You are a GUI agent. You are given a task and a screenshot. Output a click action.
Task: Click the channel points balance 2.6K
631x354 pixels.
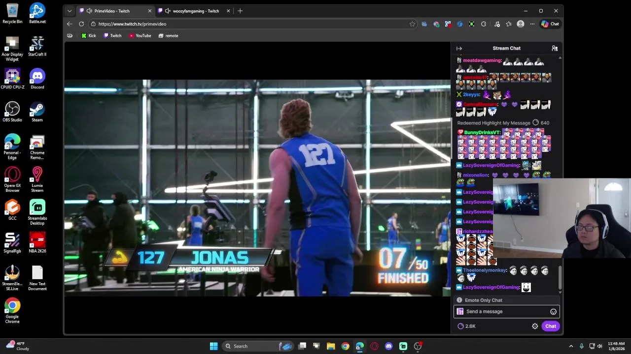pyautogui.click(x=466, y=326)
